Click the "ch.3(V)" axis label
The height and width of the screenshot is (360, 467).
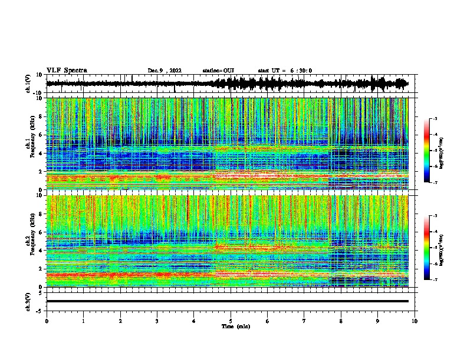tap(28, 302)
